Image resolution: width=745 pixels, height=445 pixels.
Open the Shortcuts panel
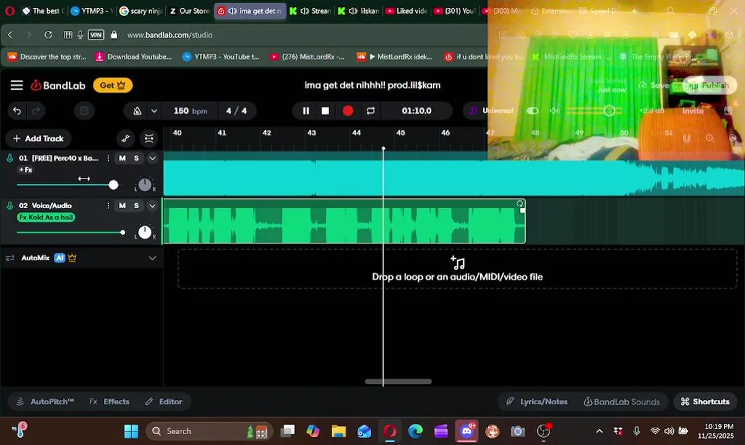705,402
